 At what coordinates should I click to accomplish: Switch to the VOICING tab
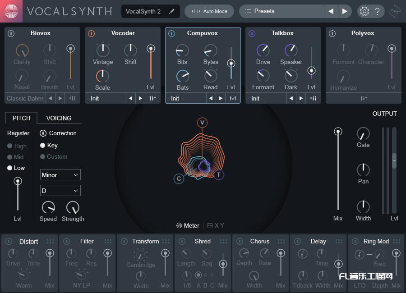(59, 118)
